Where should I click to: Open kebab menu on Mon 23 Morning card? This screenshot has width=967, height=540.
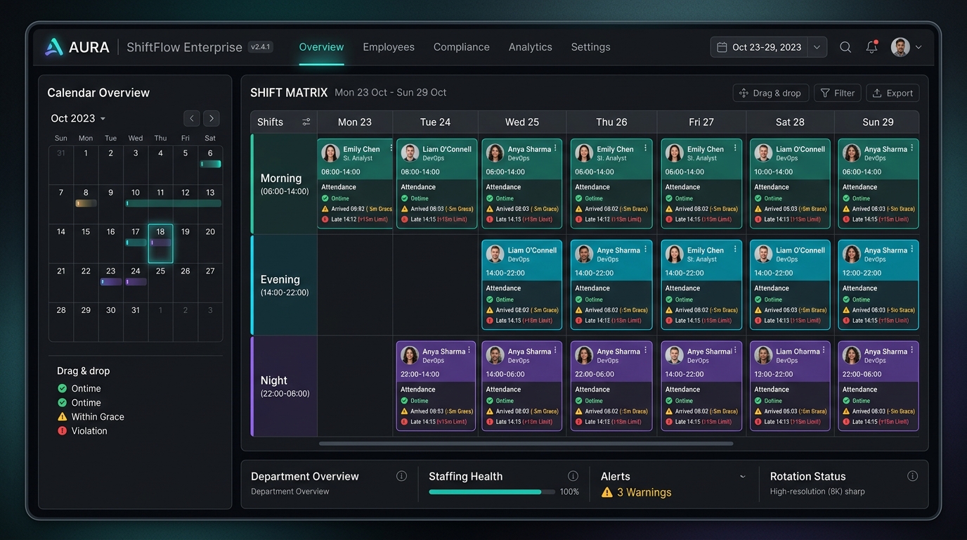click(391, 148)
